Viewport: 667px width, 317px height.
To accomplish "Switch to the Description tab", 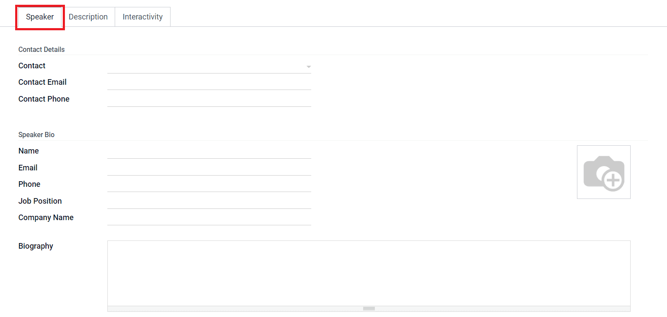I will click(x=88, y=16).
